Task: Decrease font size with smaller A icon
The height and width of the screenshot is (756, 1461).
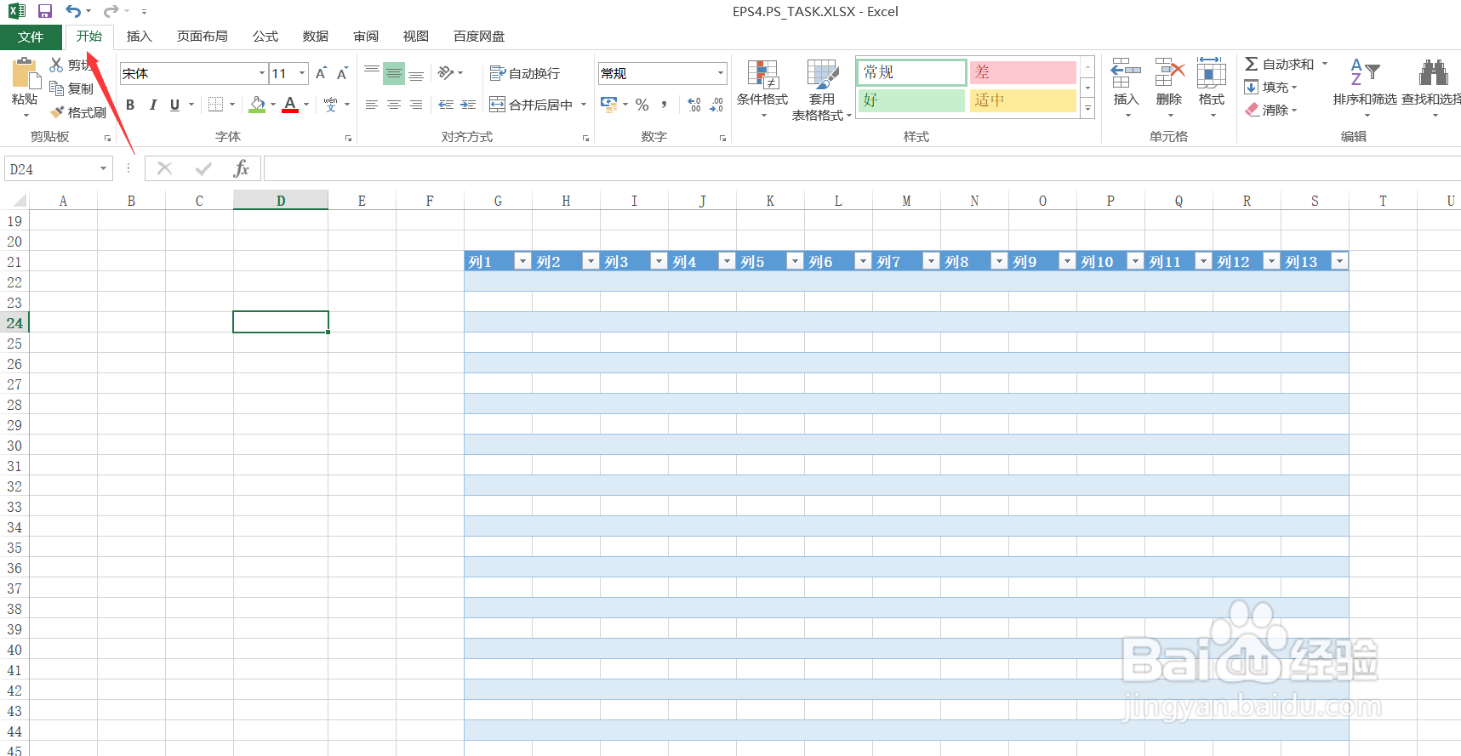Action: coord(342,73)
